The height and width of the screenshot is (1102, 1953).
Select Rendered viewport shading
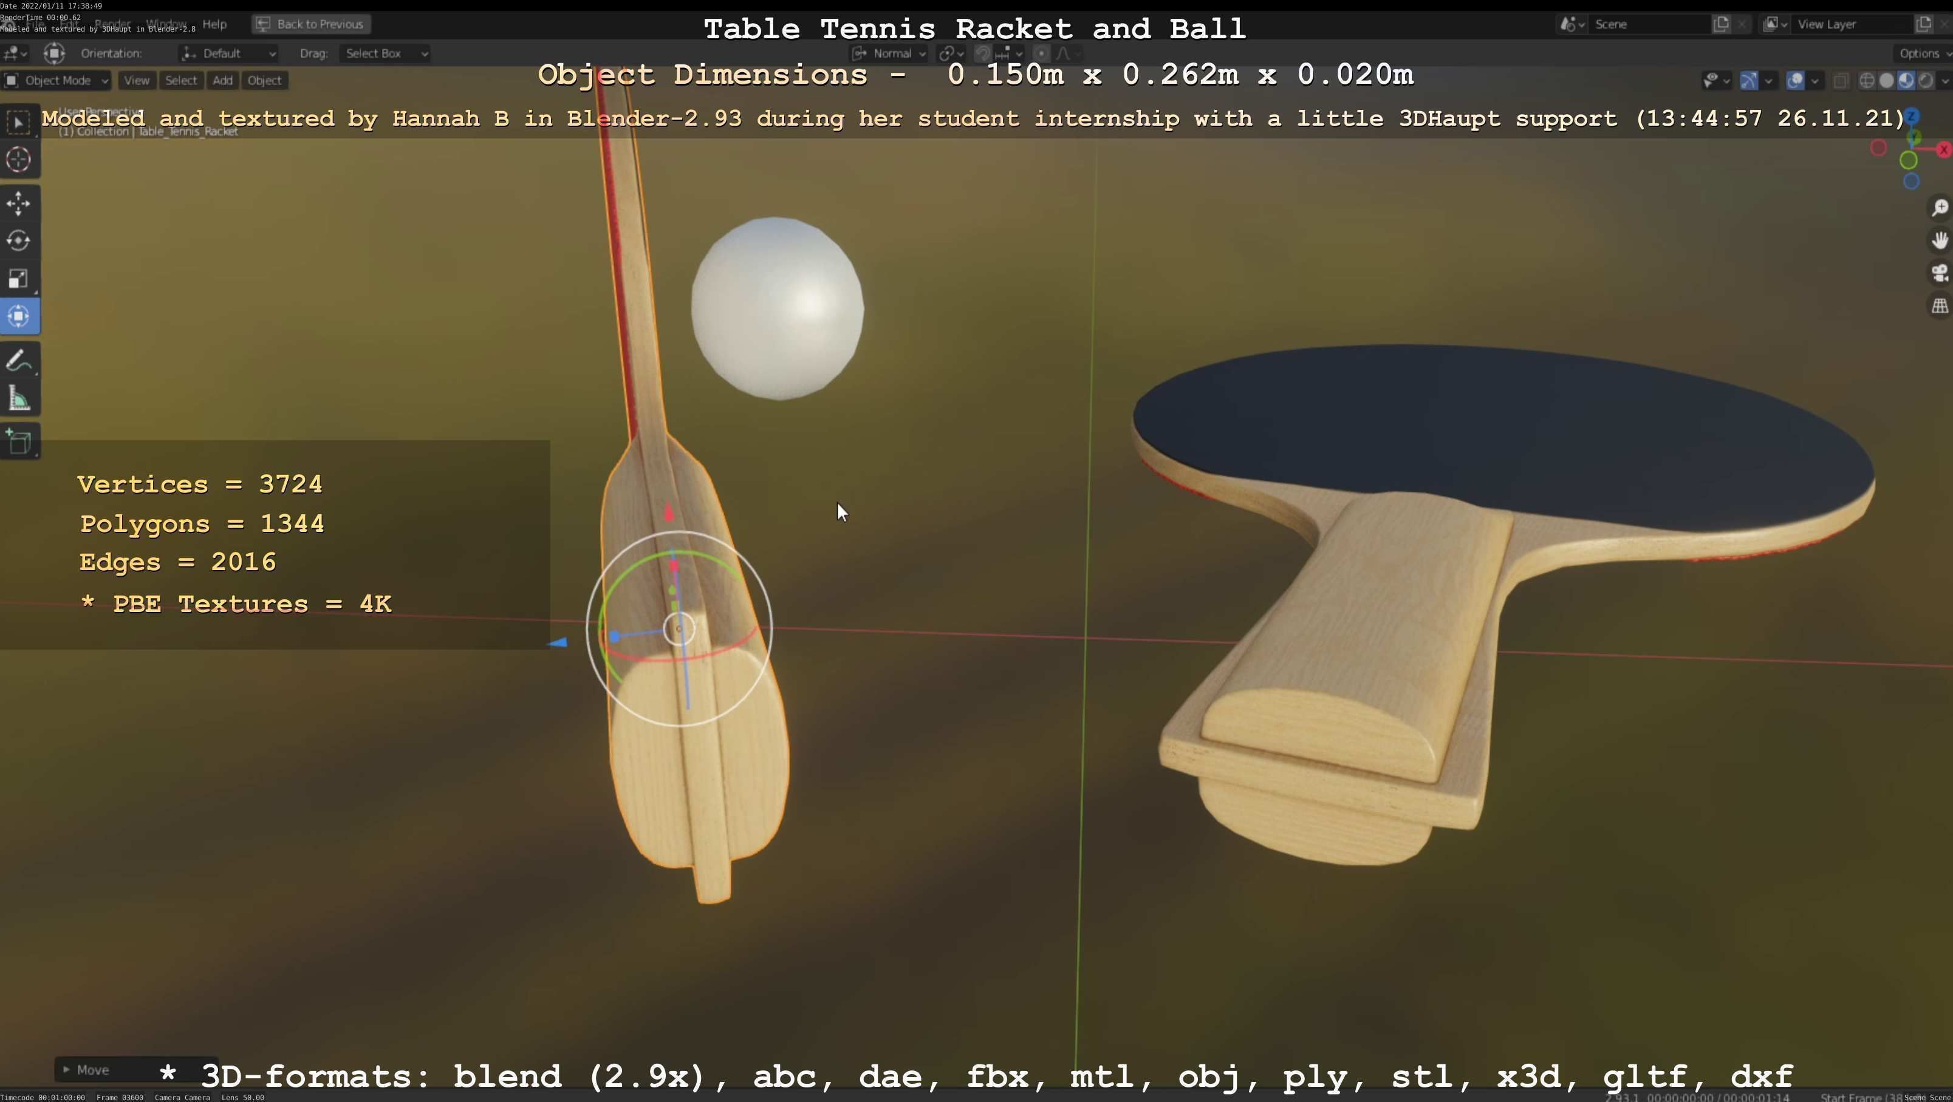(x=1926, y=80)
